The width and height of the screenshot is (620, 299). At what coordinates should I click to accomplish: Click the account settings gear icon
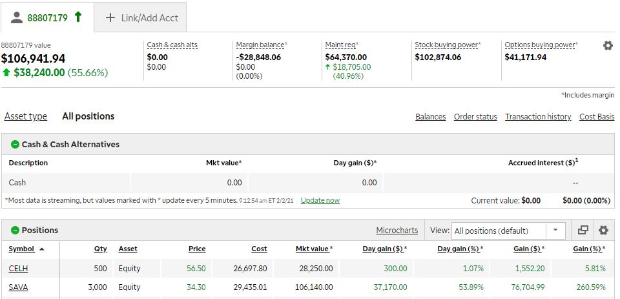point(607,46)
